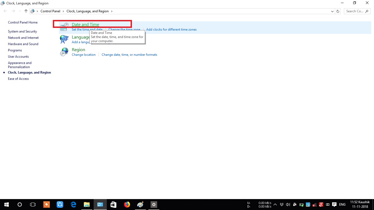The height and width of the screenshot is (210, 374).
Task: Click Set the time and date link
Action: coord(87,30)
